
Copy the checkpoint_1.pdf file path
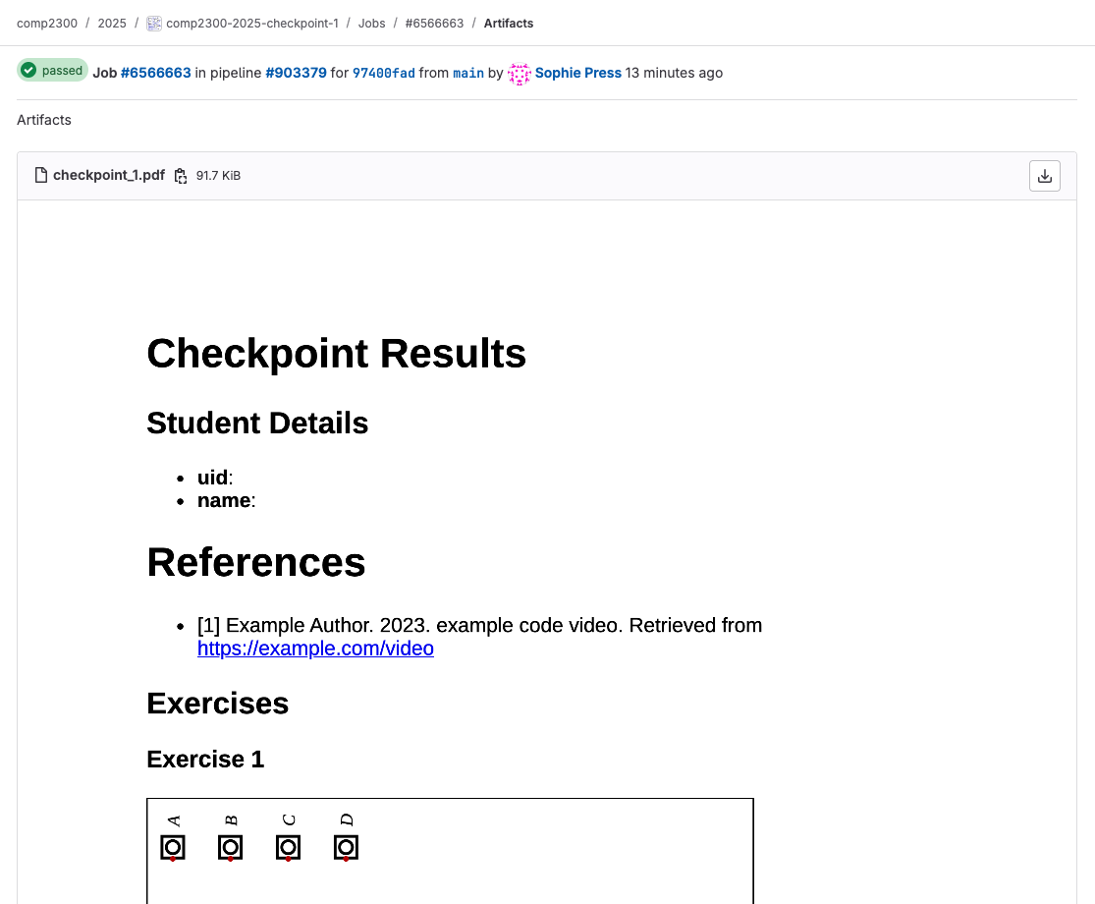(181, 176)
